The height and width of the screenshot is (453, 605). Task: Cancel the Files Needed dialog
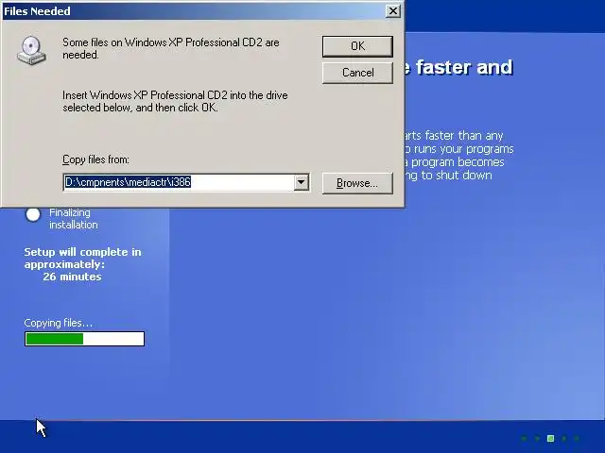tap(357, 73)
